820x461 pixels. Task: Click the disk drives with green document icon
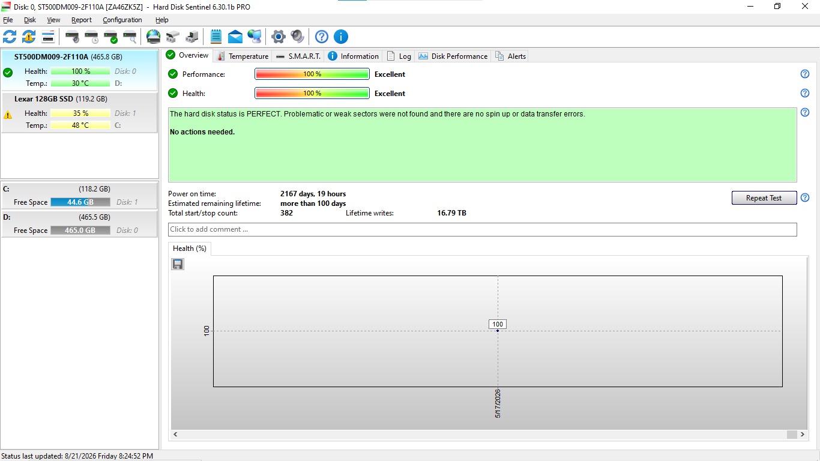192,37
